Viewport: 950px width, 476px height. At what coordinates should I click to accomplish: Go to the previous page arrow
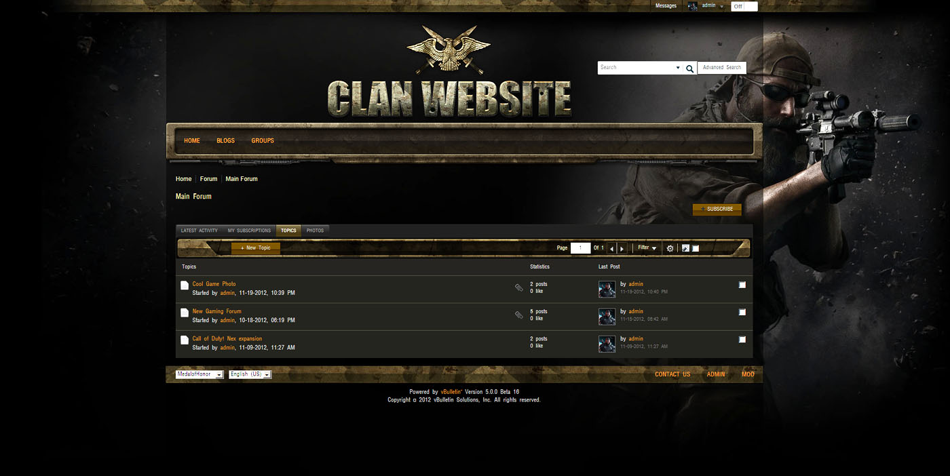coord(611,248)
